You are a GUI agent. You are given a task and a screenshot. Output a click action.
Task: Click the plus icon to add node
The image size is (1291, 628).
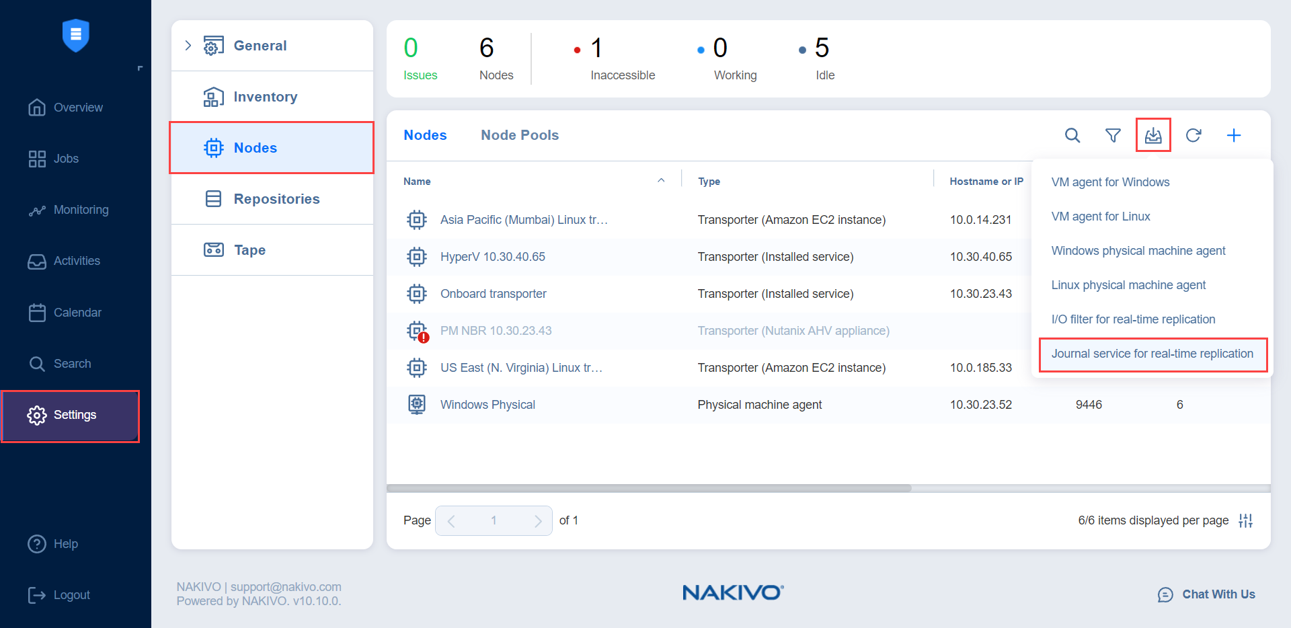[x=1234, y=136]
